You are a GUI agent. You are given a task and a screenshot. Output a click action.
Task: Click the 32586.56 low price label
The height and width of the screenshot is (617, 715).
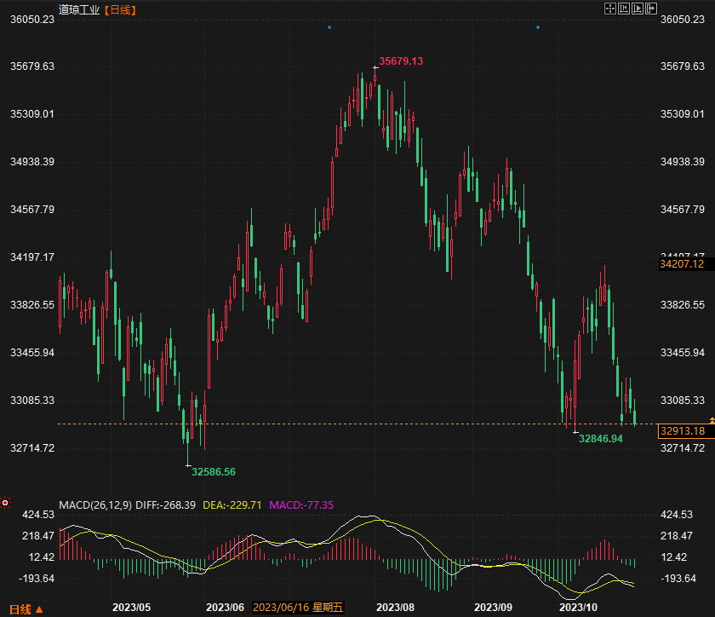[214, 471]
